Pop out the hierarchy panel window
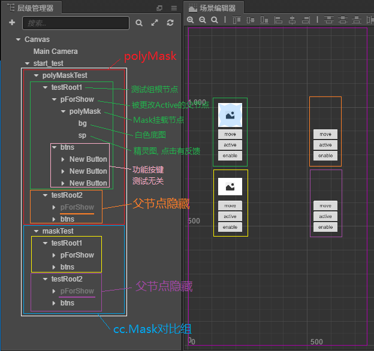374x351 pixels. click(159, 8)
